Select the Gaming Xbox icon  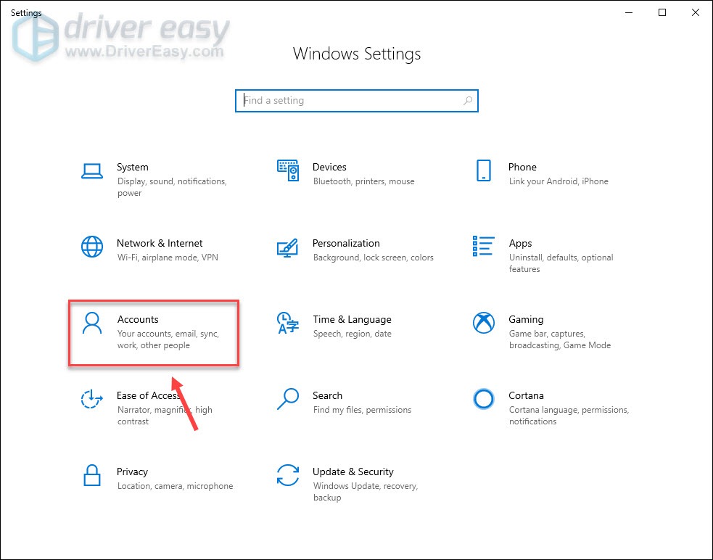pyautogui.click(x=483, y=323)
